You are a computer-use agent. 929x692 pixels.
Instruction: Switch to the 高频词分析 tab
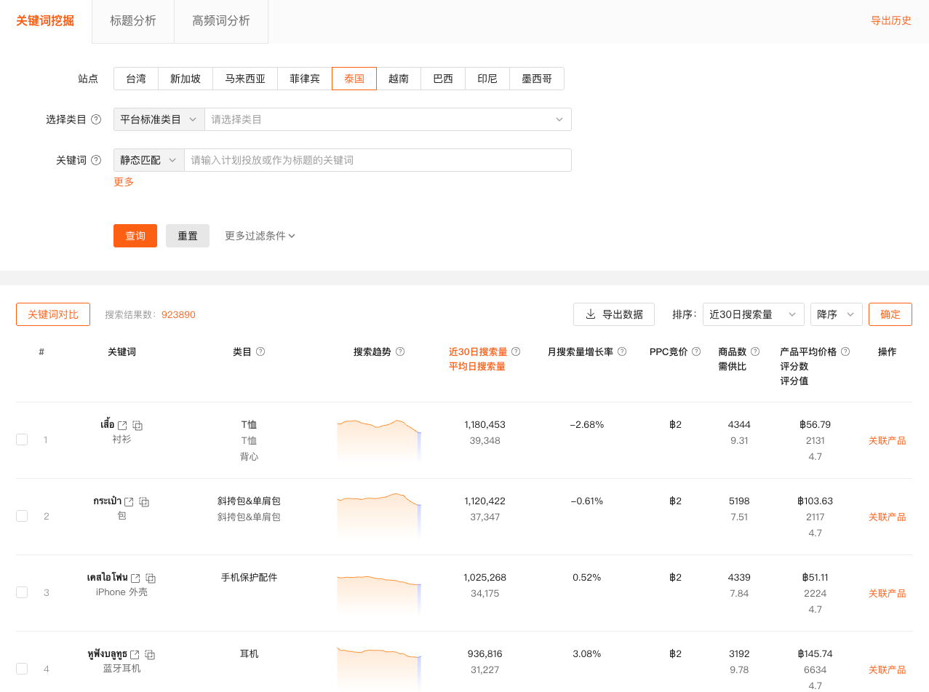[221, 21]
